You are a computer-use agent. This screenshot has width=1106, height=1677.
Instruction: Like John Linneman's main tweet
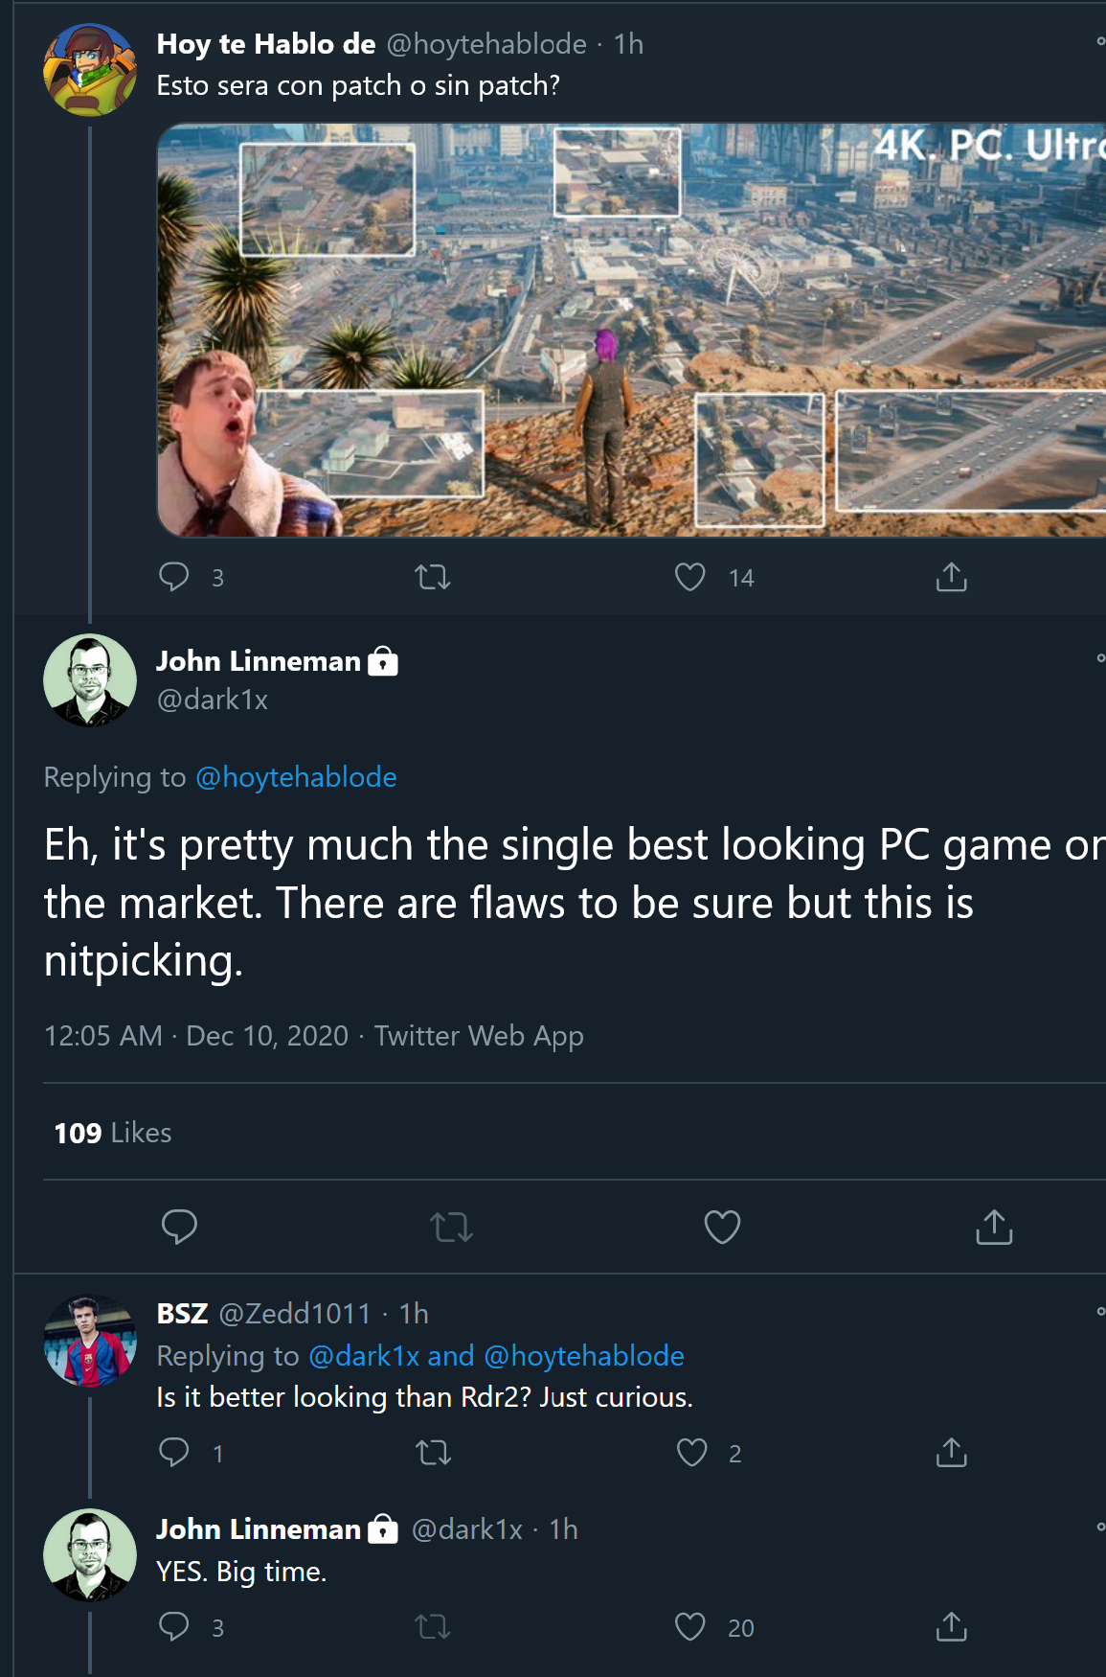[x=722, y=1227]
